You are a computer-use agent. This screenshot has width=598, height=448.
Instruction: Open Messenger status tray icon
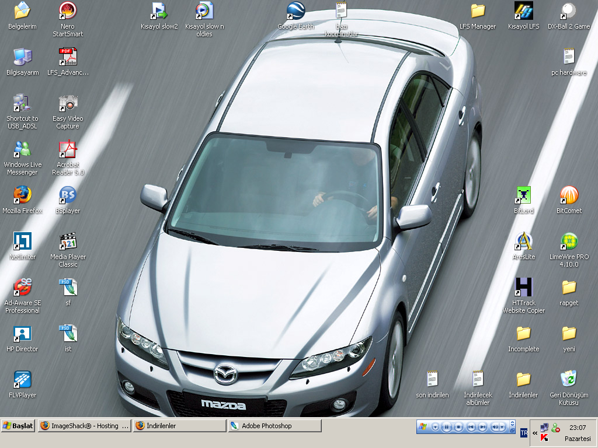pyautogui.click(x=556, y=428)
